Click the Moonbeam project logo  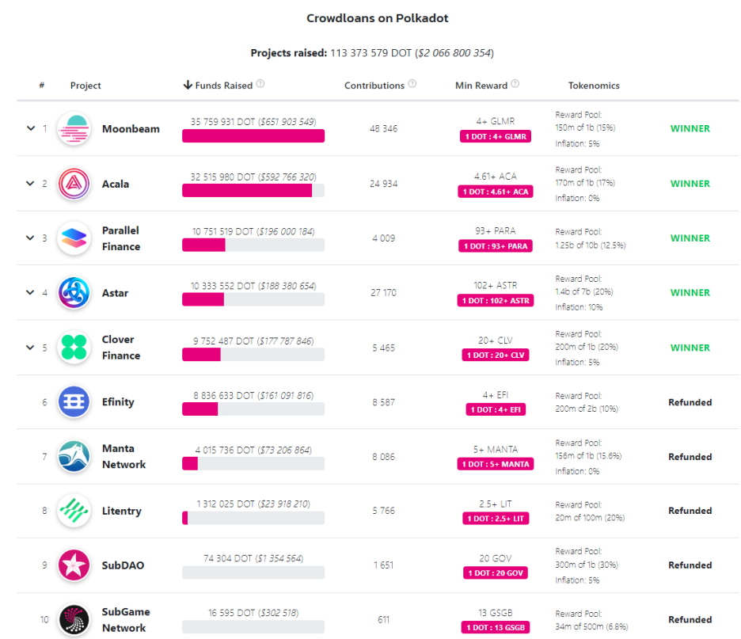pyautogui.click(x=74, y=128)
